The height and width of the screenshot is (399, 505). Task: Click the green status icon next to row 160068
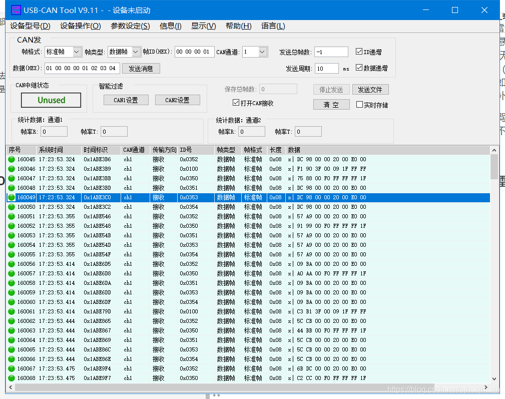10,378
